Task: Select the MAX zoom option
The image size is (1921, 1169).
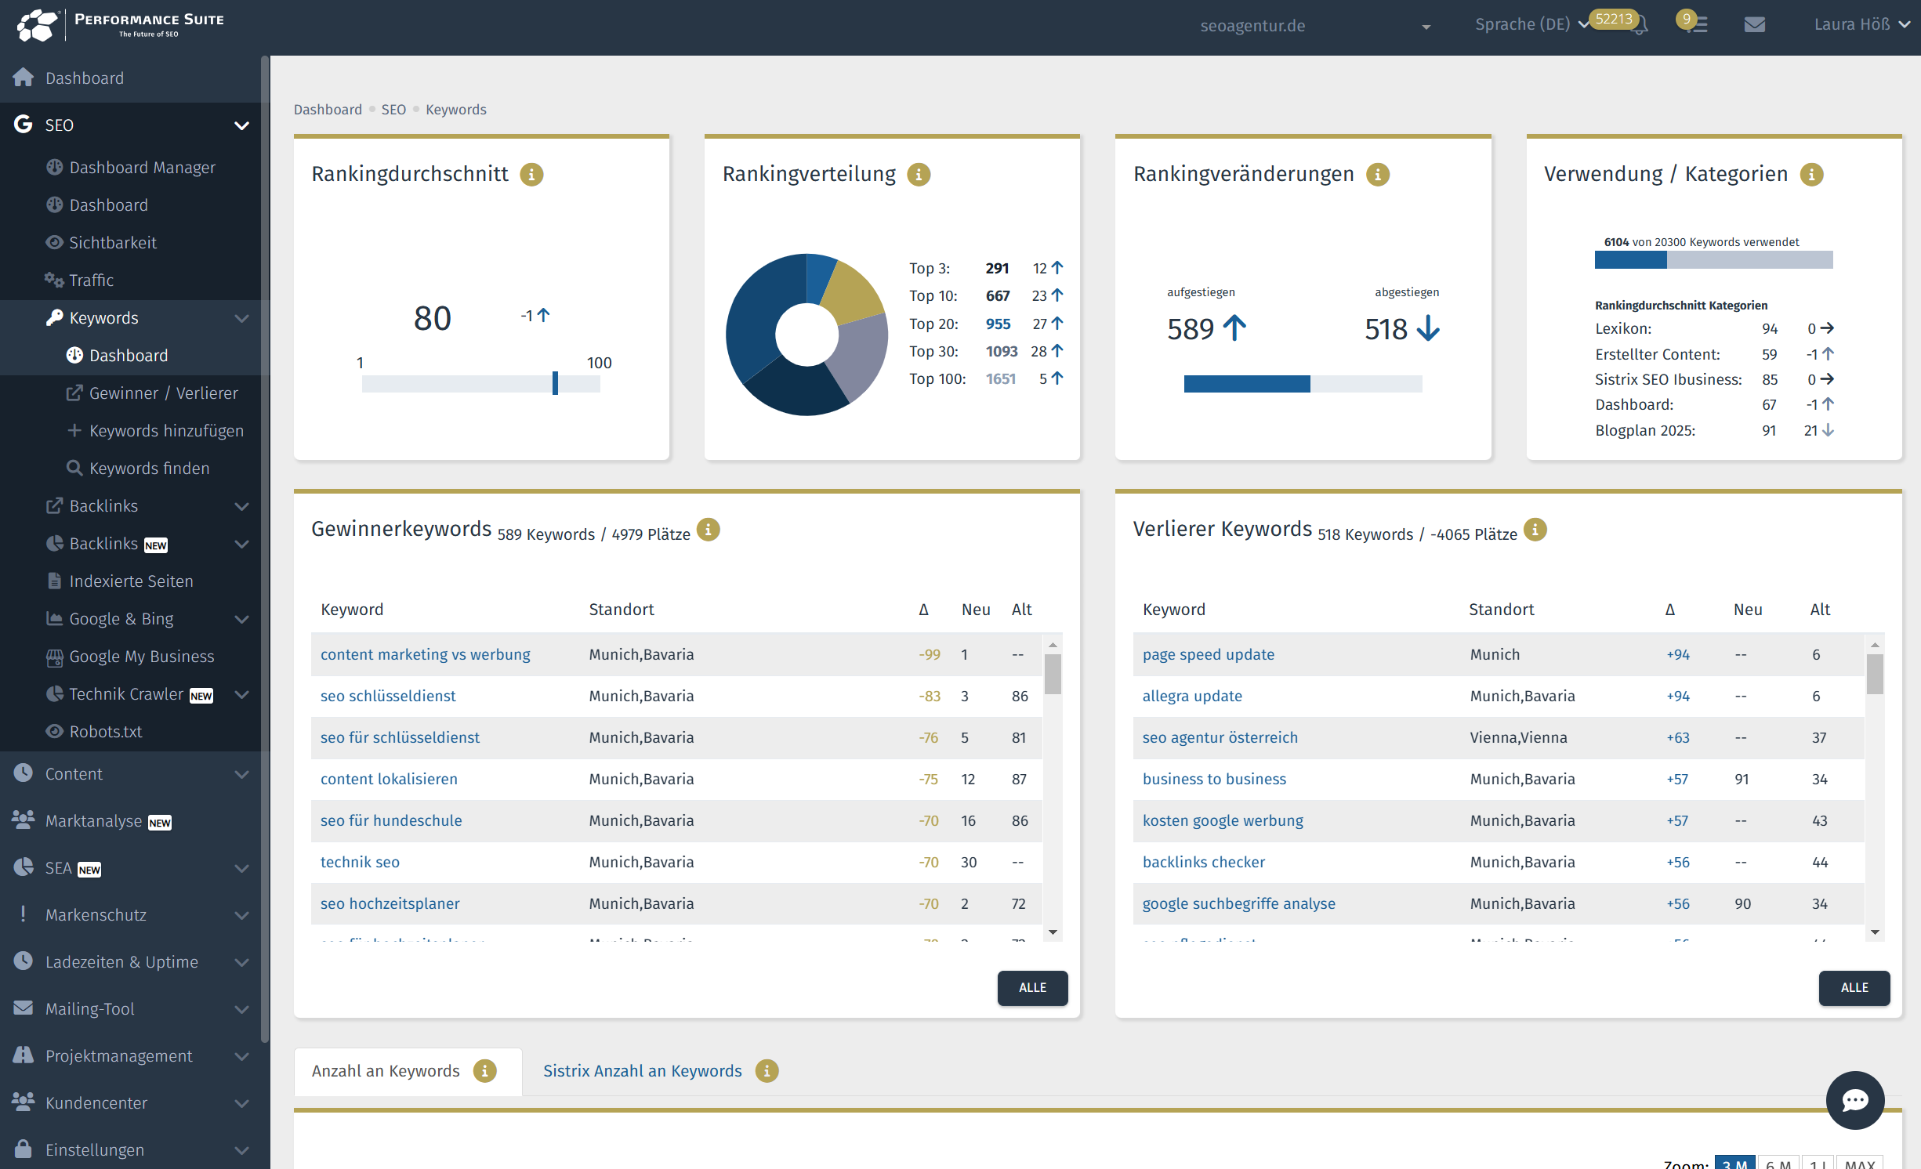Action: click(x=1859, y=1163)
